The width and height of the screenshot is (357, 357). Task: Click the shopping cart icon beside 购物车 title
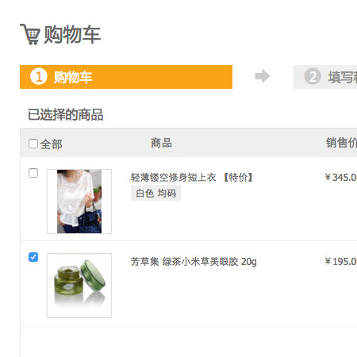(x=30, y=34)
